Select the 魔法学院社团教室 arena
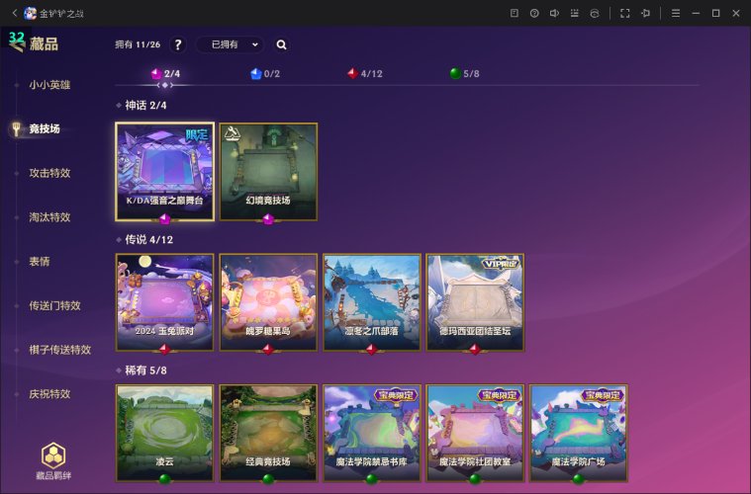This screenshot has width=751, height=494. tap(475, 434)
